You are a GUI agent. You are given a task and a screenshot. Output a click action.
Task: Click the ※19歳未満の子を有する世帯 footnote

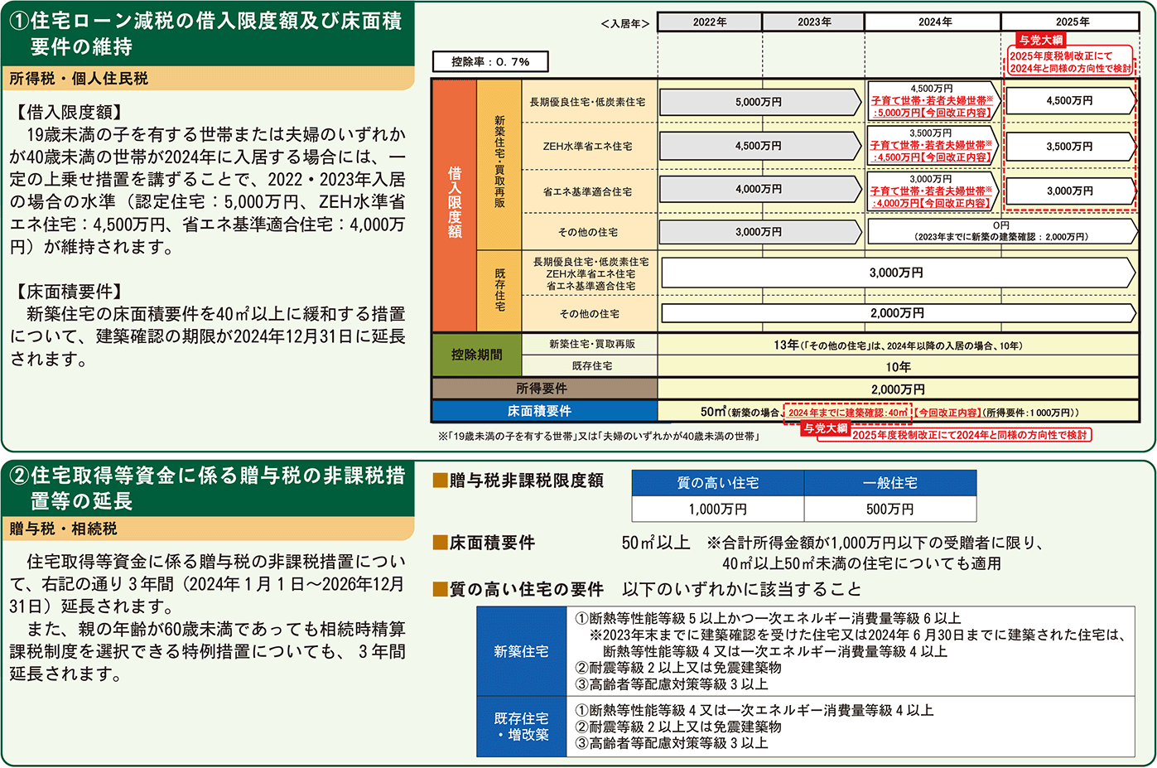[x=600, y=436]
